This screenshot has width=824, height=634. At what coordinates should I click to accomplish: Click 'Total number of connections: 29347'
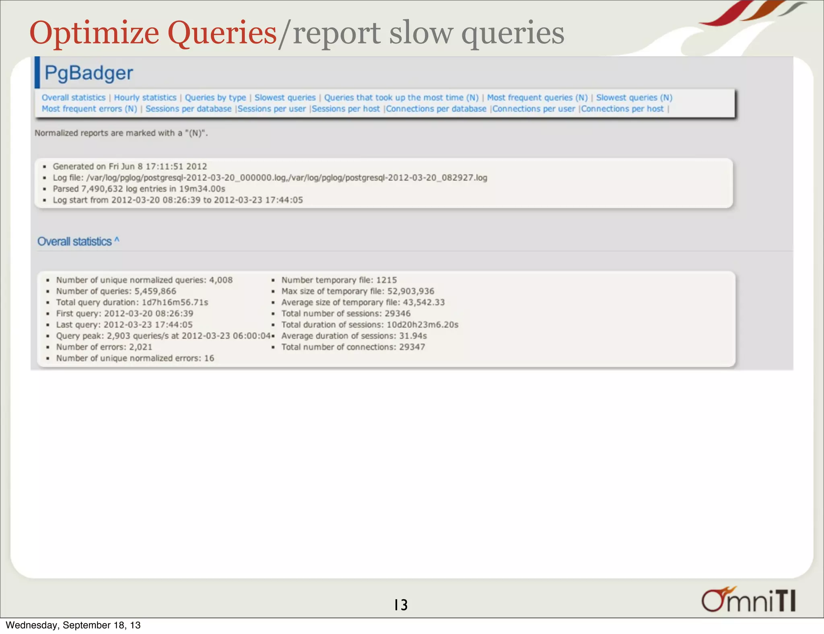click(353, 347)
